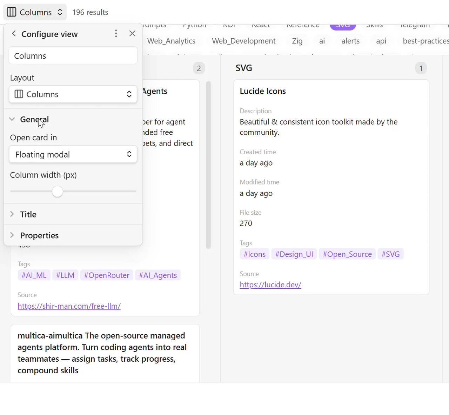
Task: Click the #OpenRouter tag
Action: [107, 275]
